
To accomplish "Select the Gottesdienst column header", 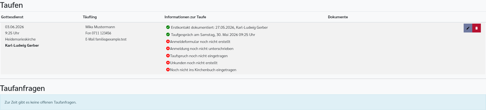I will coord(12,17).
